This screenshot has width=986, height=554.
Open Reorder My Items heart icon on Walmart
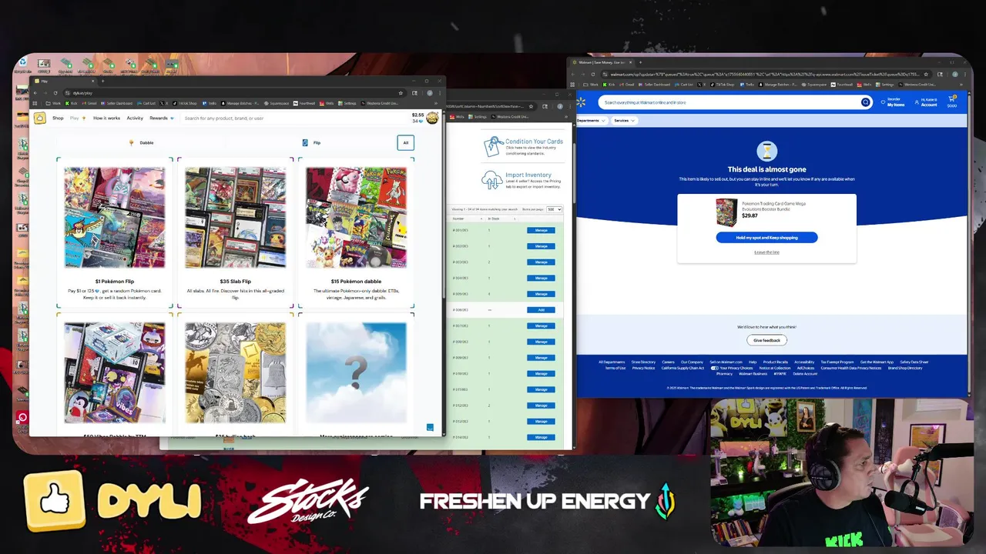(x=883, y=102)
